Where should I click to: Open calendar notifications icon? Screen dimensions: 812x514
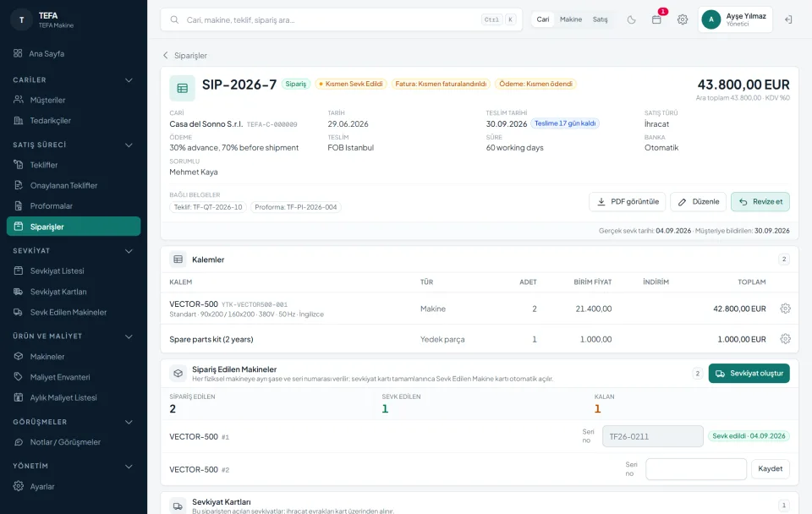[x=656, y=19]
